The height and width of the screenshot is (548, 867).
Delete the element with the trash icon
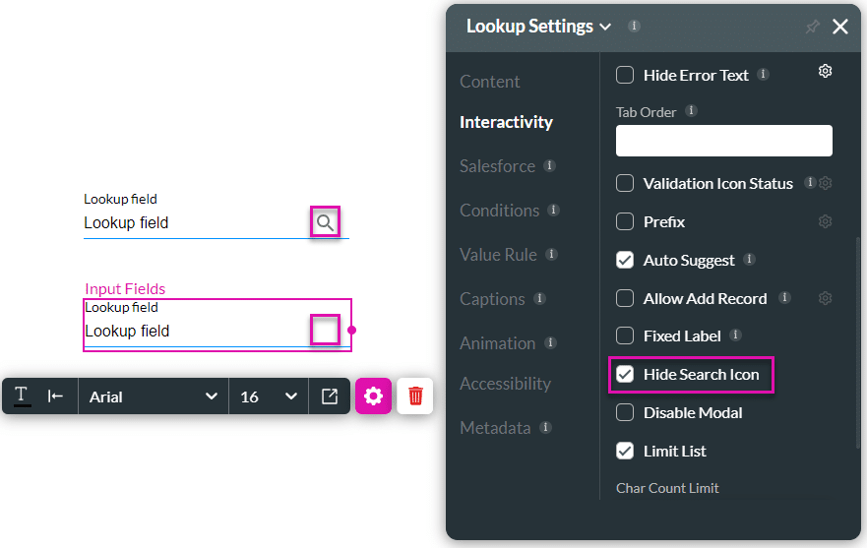pos(415,396)
